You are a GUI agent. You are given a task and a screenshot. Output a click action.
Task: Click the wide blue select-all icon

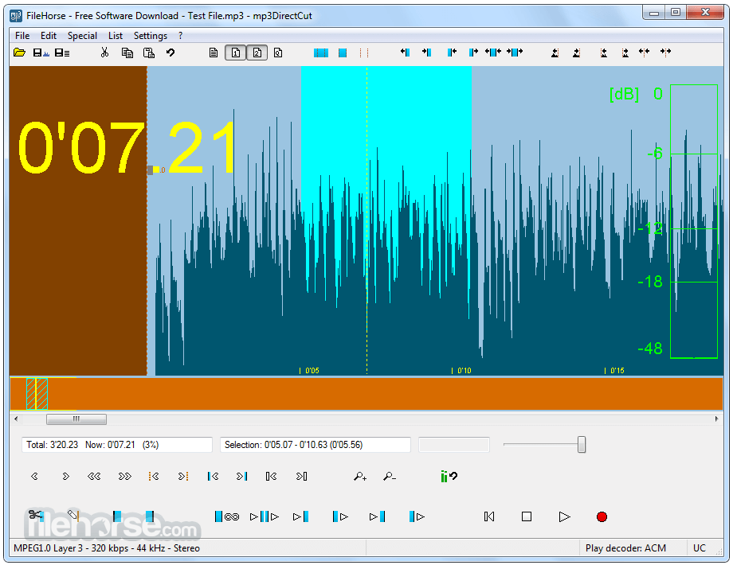pyautogui.click(x=320, y=53)
